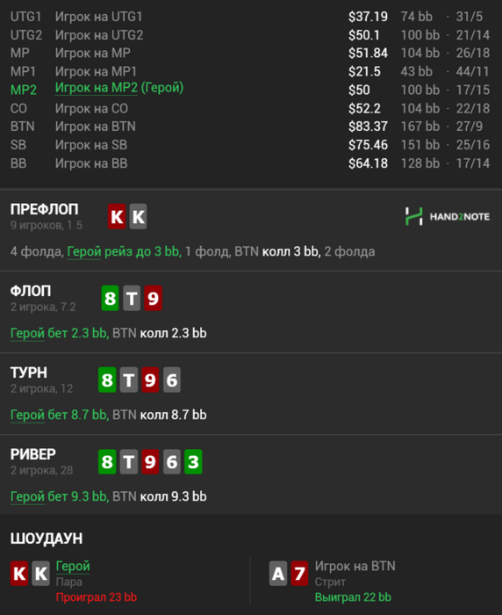Click the hero bet 2.3 bb link
This screenshot has height=615, width=502.
59,333
